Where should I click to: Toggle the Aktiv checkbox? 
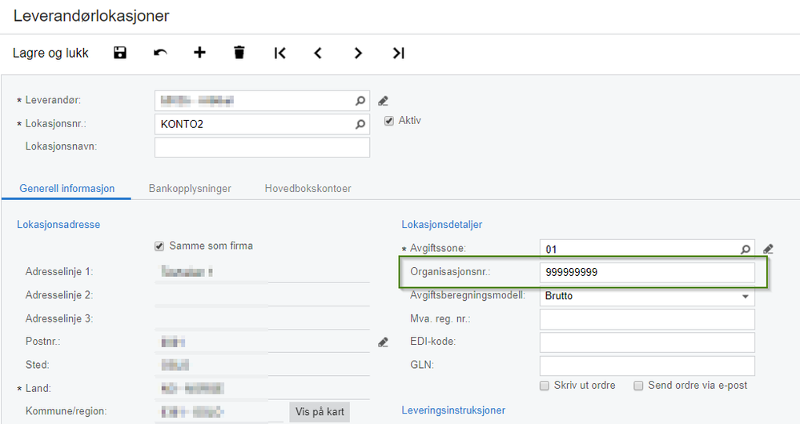[388, 121]
